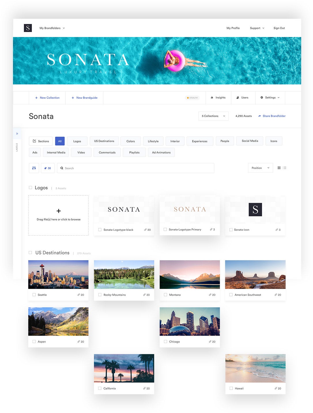The height and width of the screenshot is (413, 313).
Task: Switch to grid view icon
Action: tap(279, 168)
